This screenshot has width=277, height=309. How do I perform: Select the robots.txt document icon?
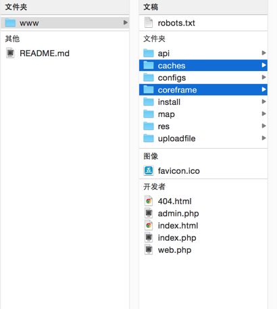point(149,23)
